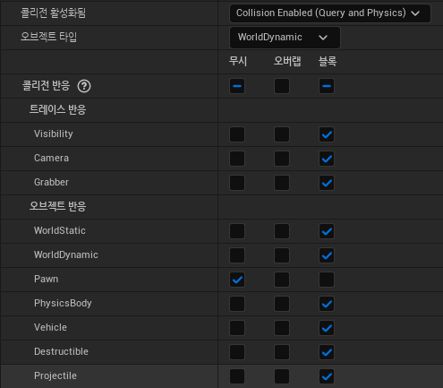Screen dimensions: 443x388
Task: Toggle the 오버랩 checkbox in 콜리전 반응 row
Action: (x=282, y=86)
